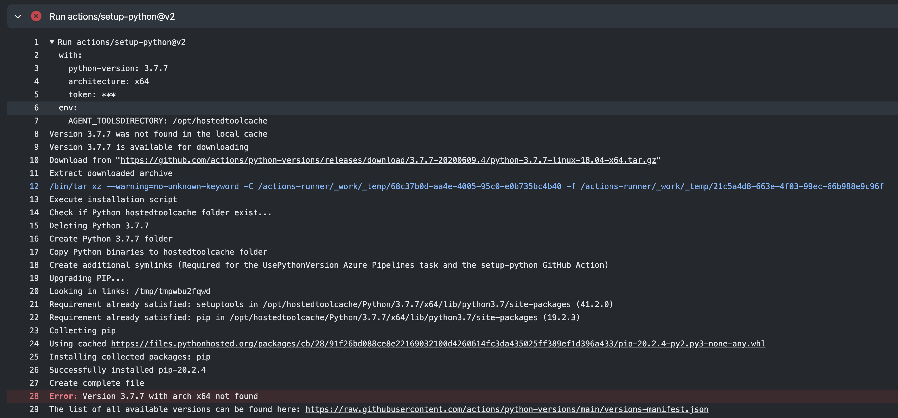Select log line number 28
The height and width of the screenshot is (418, 898).
(34, 396)
